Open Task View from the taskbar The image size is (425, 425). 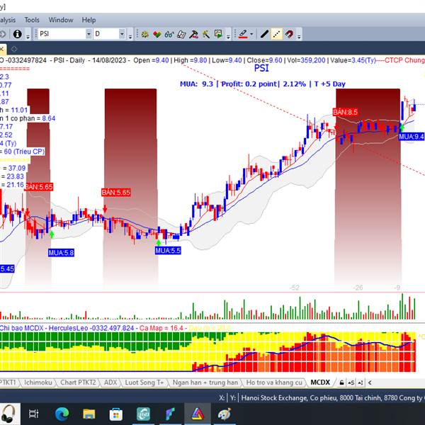point(34,414)
